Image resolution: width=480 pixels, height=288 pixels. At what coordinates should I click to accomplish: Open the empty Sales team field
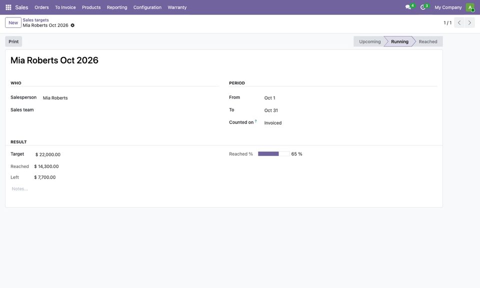point(130,110)
